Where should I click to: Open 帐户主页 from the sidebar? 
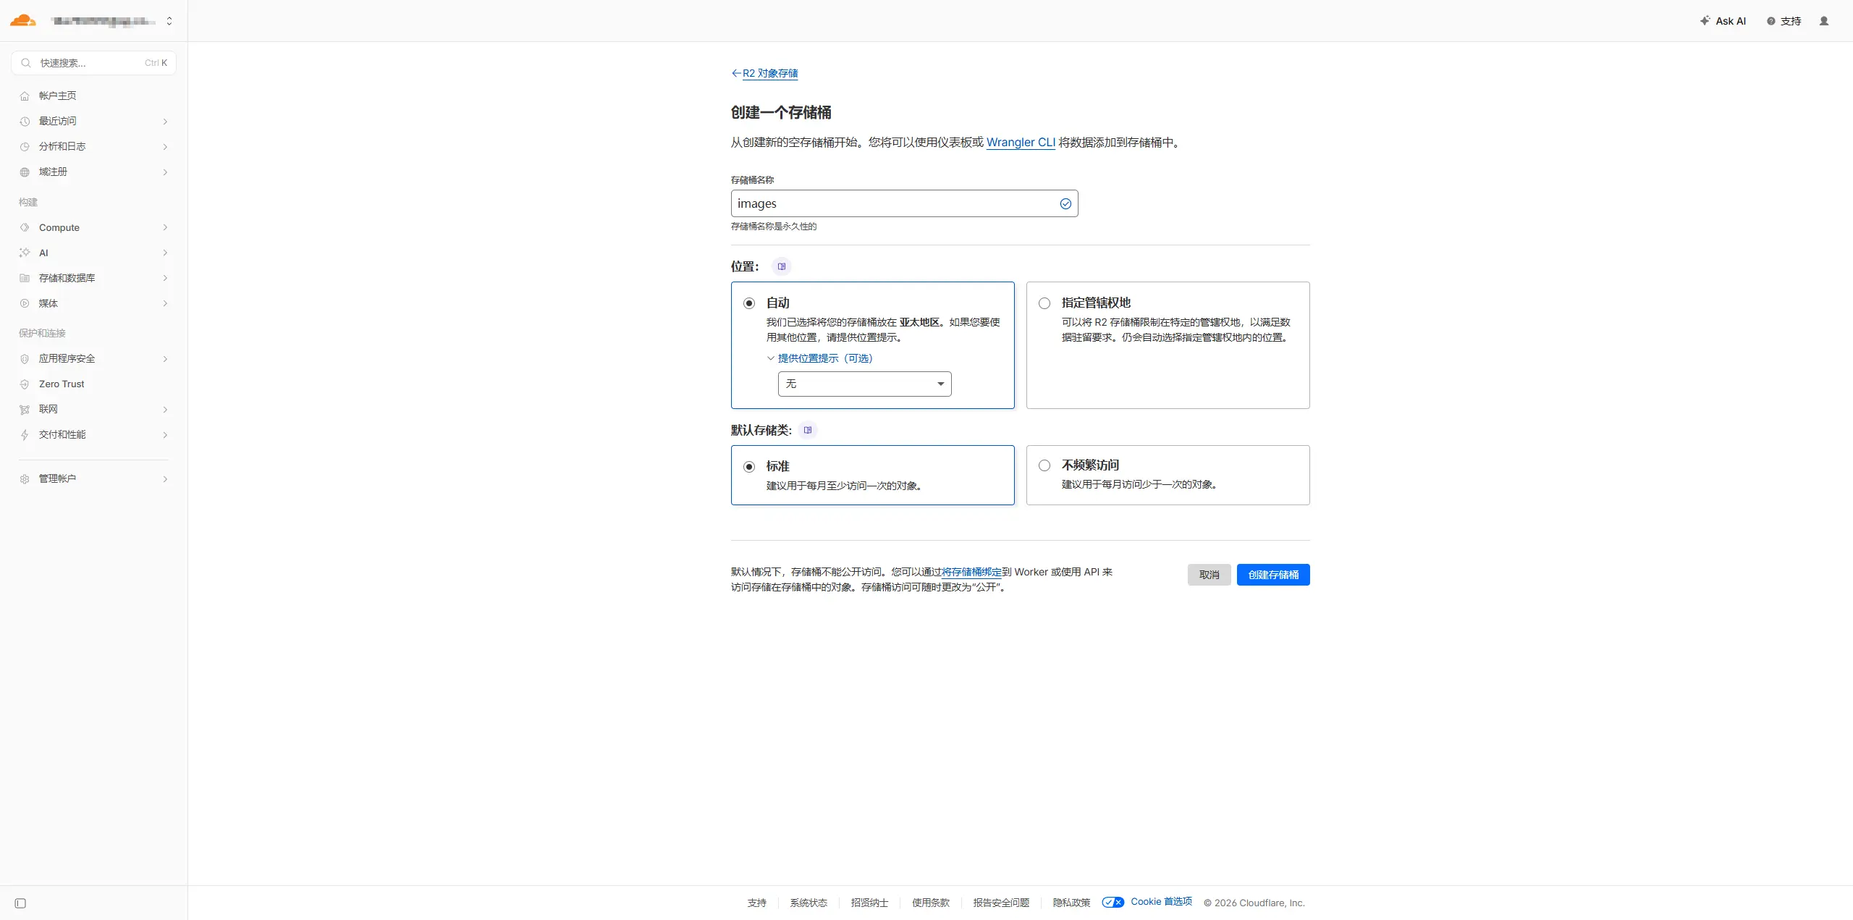click(57, 96)
